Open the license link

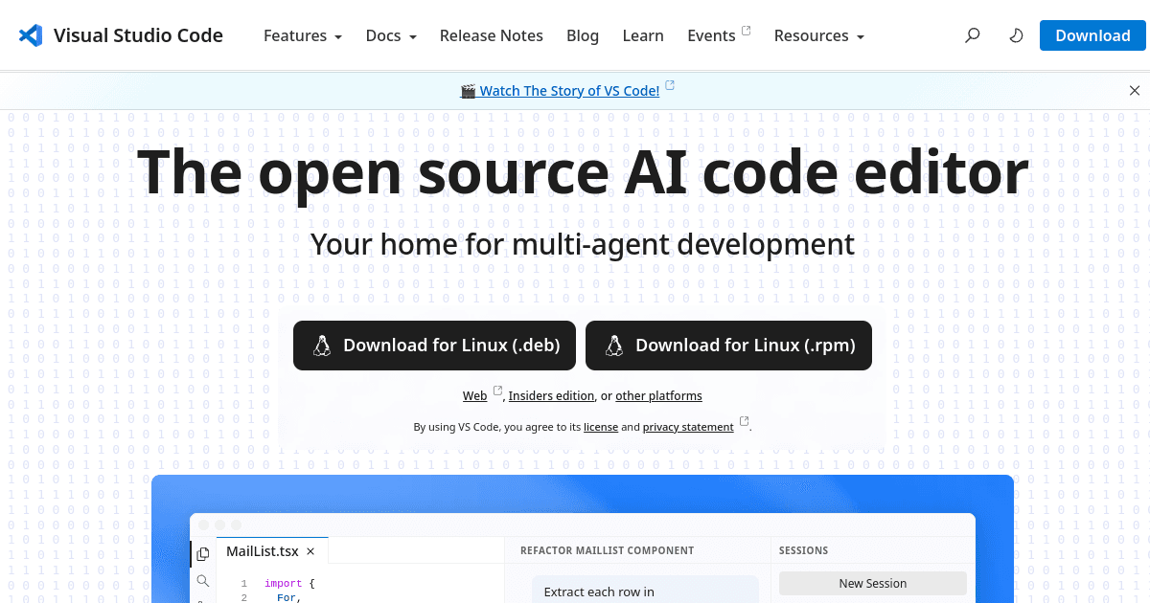pyautogui.click(x=601, y=427)
